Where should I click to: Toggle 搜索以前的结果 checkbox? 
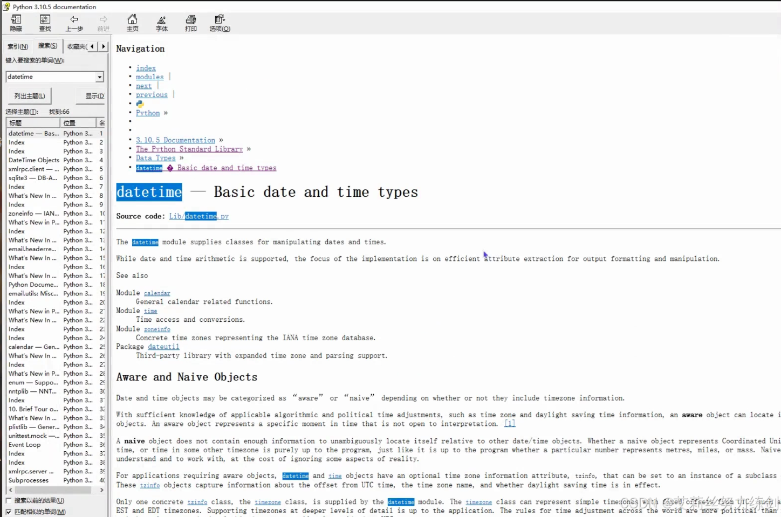[8, 501]
